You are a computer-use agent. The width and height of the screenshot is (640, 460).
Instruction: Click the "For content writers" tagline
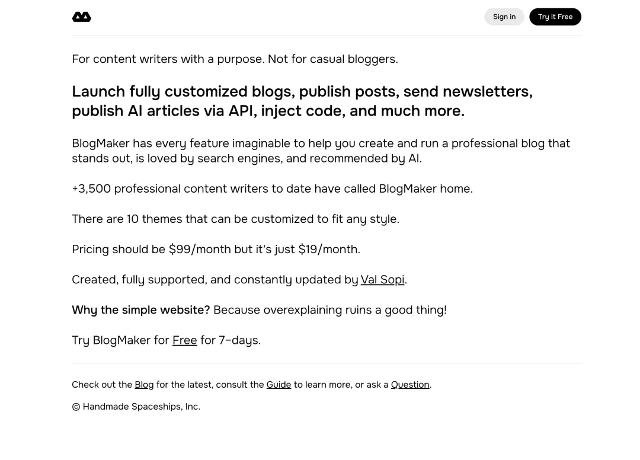235,59
